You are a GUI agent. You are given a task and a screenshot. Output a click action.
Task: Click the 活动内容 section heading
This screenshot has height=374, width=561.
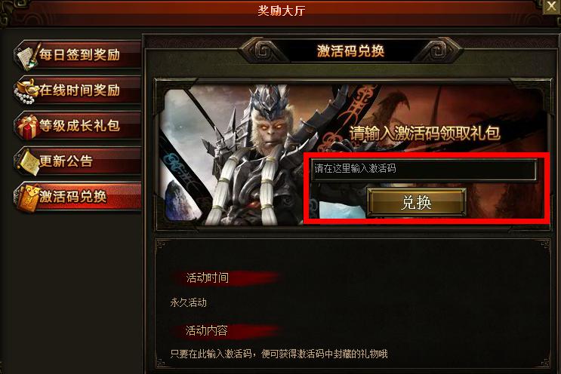click(207, 330)
